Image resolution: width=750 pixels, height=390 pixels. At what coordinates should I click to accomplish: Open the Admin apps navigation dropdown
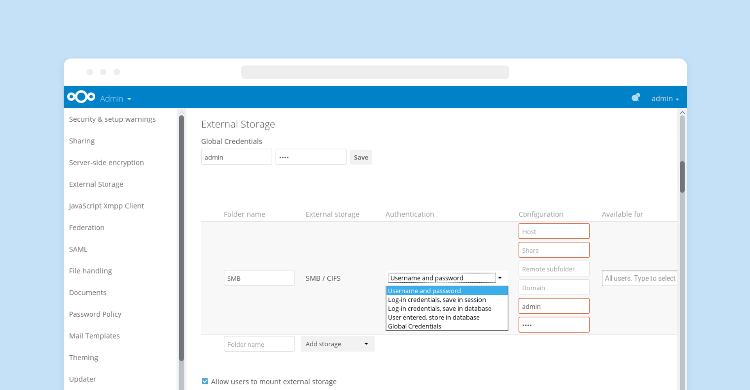coord(115,98)
